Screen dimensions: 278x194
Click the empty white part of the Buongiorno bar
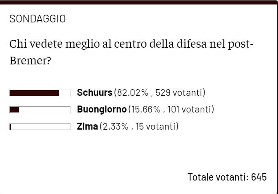45,110
